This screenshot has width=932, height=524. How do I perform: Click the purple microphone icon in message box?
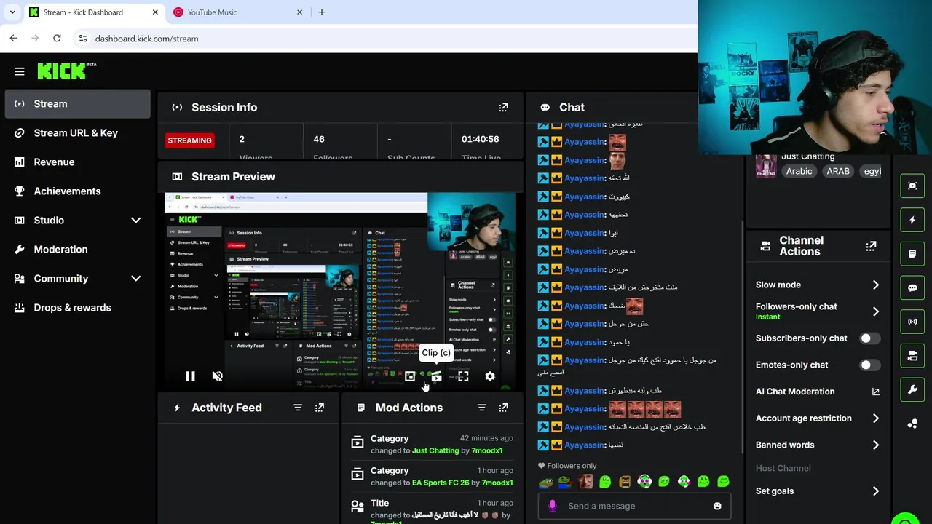point(552,506)
